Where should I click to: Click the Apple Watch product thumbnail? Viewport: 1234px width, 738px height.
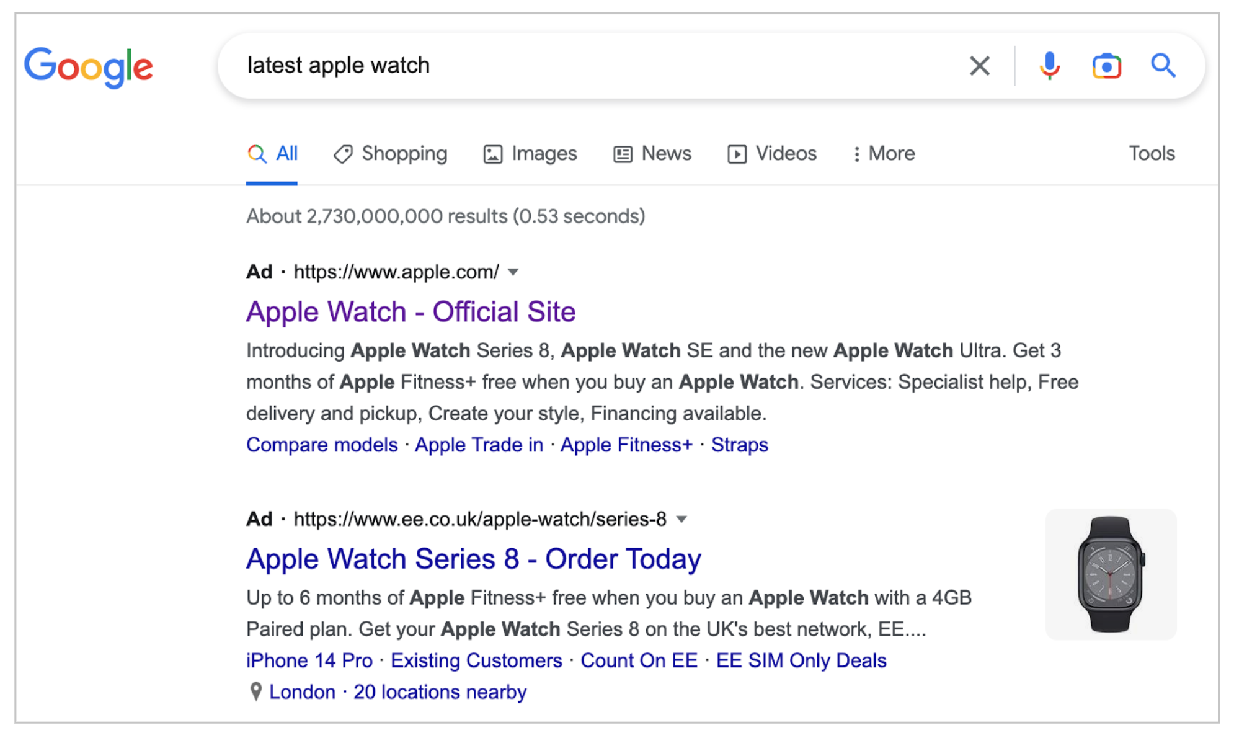point(1111,574)
